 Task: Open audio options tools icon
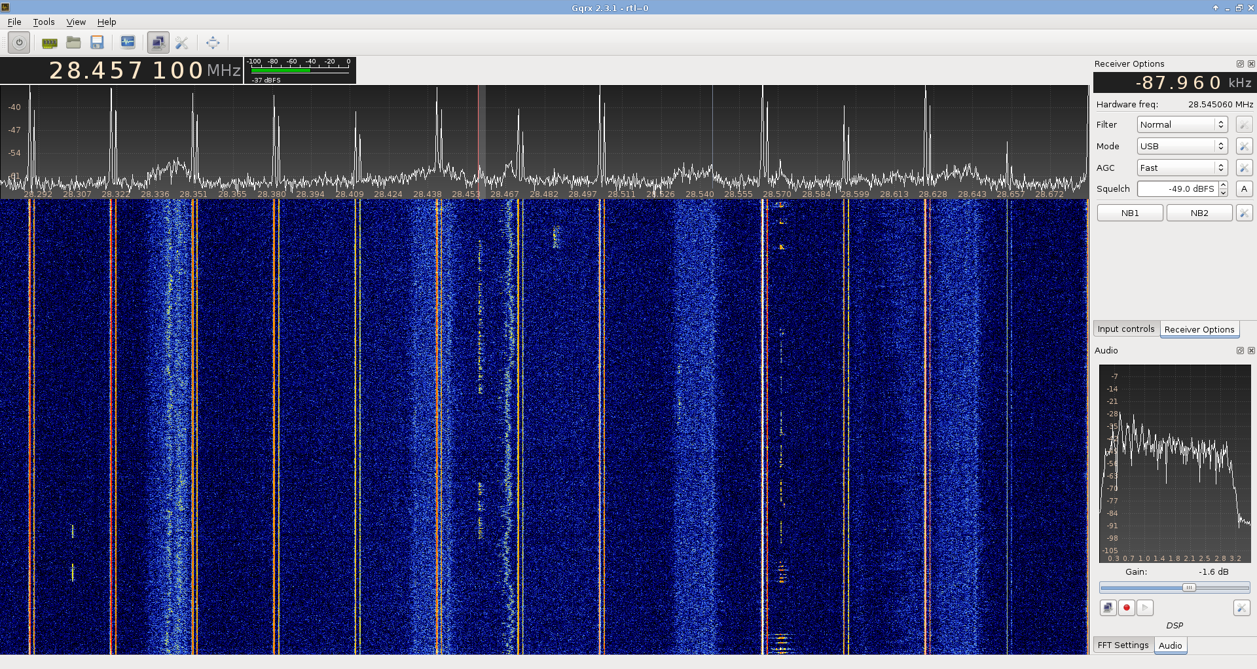1241,607
